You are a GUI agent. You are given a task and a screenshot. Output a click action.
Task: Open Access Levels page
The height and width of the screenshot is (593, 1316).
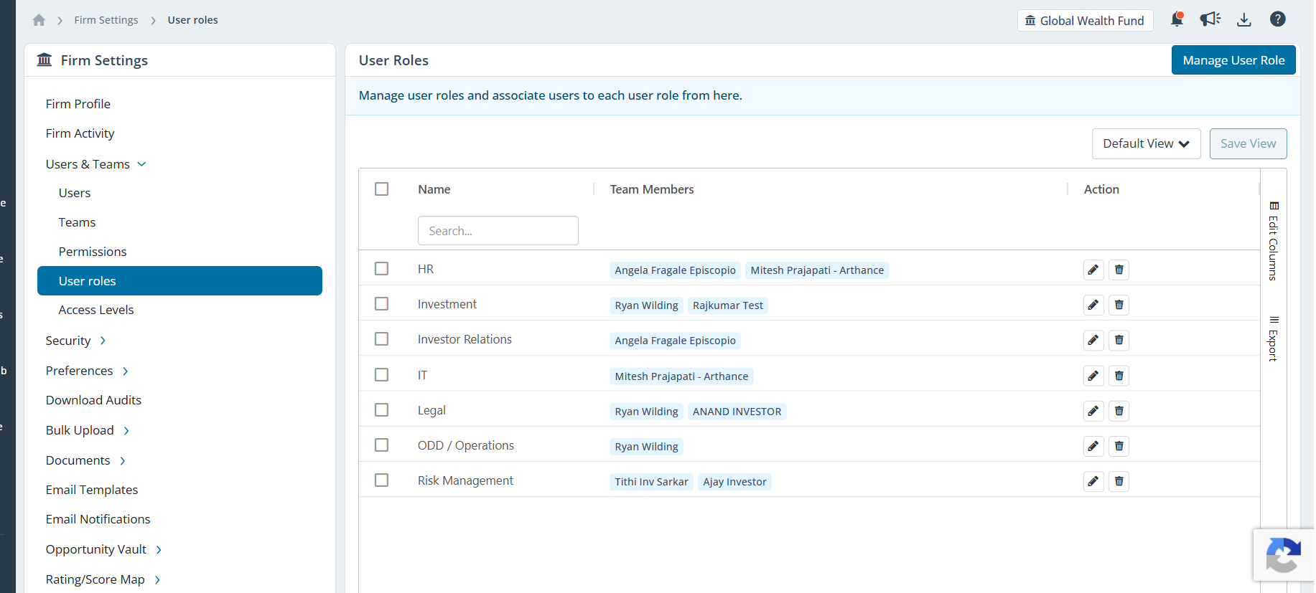(96, 310)
